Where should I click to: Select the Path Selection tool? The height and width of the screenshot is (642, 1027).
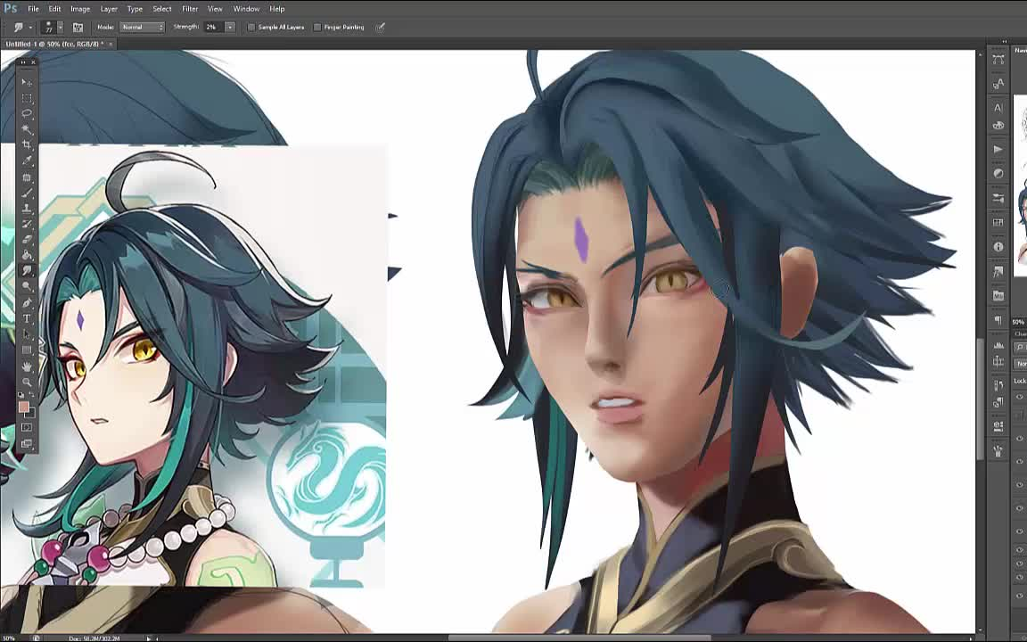pyautogui.click(x=27, y=334)
